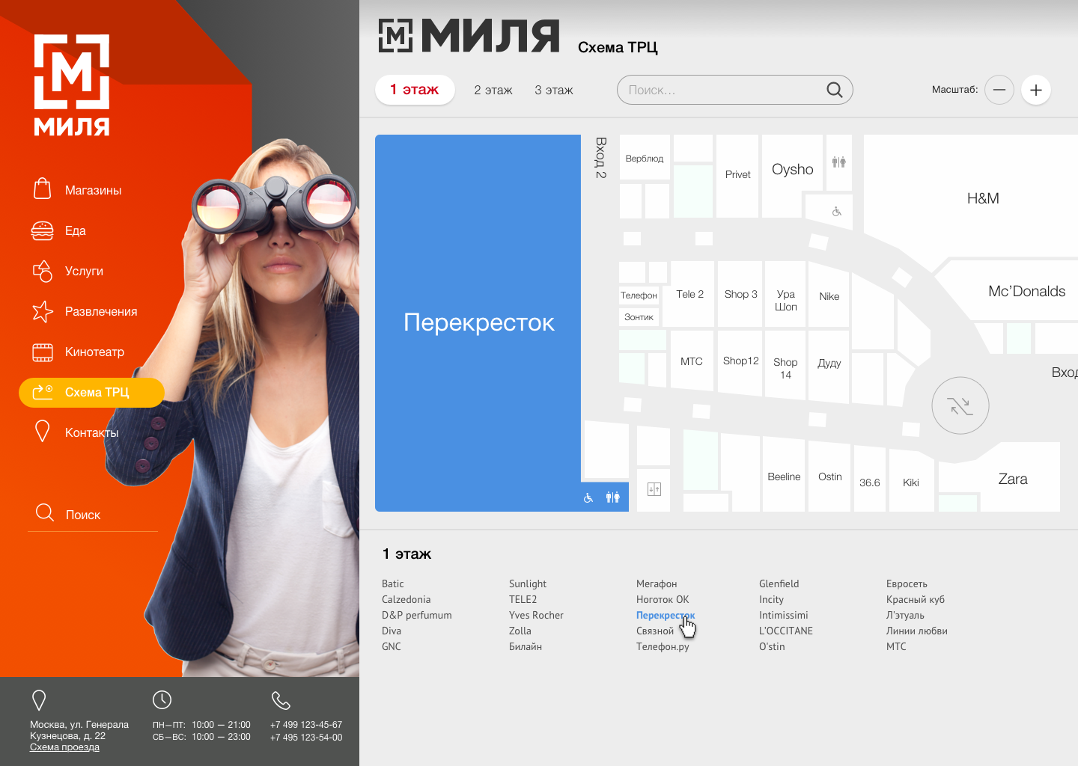Select the 36.6 pharmacy on map
Image resolution: width=1078 pixels, height=766 pixels.
pos(870,482)
